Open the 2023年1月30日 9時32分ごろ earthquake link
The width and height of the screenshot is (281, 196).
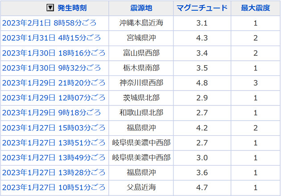point(52,68)
